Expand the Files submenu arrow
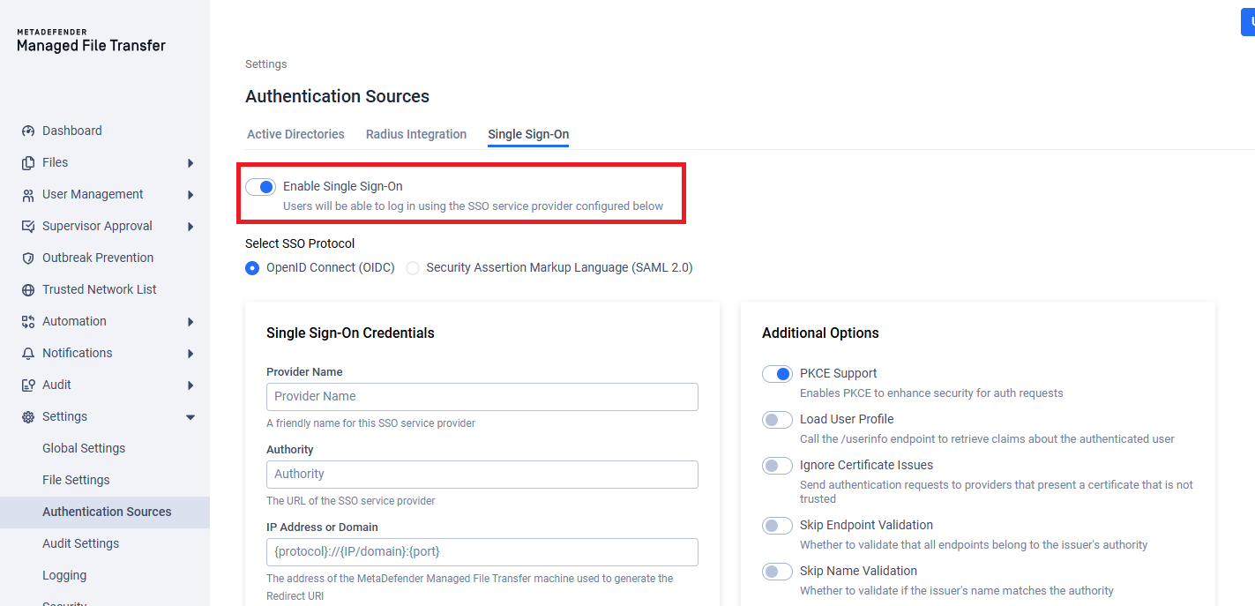This screenshot has height=606, width=1255. [190, 162]
